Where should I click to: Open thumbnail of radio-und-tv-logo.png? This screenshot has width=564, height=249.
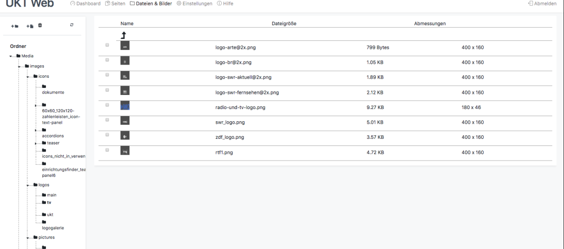coord(125,106)
